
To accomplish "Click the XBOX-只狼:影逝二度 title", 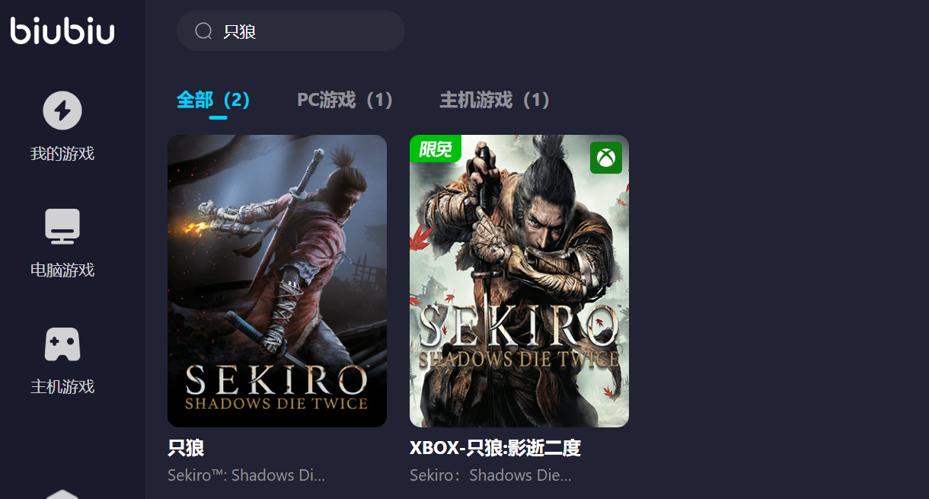I will pyautogui.click(x=495, y=448).
